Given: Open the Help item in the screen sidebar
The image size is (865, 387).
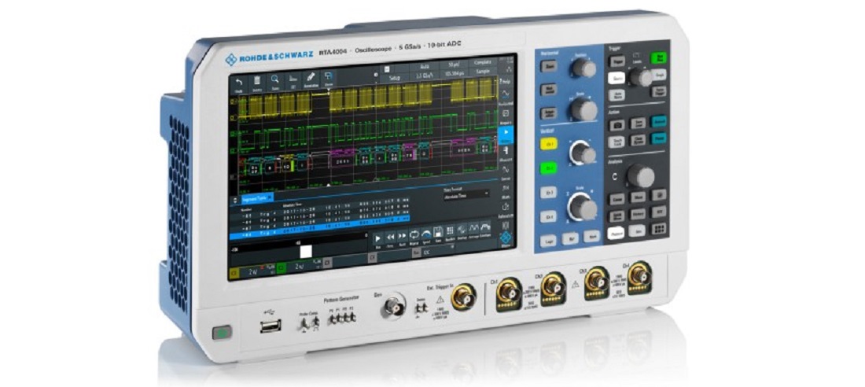Looking at the screenshot, I should click(506, 82).
